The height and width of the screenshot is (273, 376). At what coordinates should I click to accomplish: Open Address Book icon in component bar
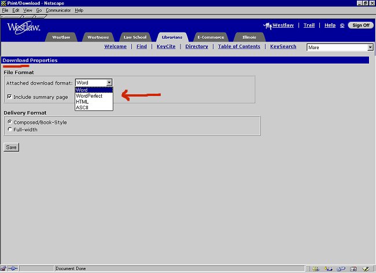pyautogui.click(x=353, y=269)
